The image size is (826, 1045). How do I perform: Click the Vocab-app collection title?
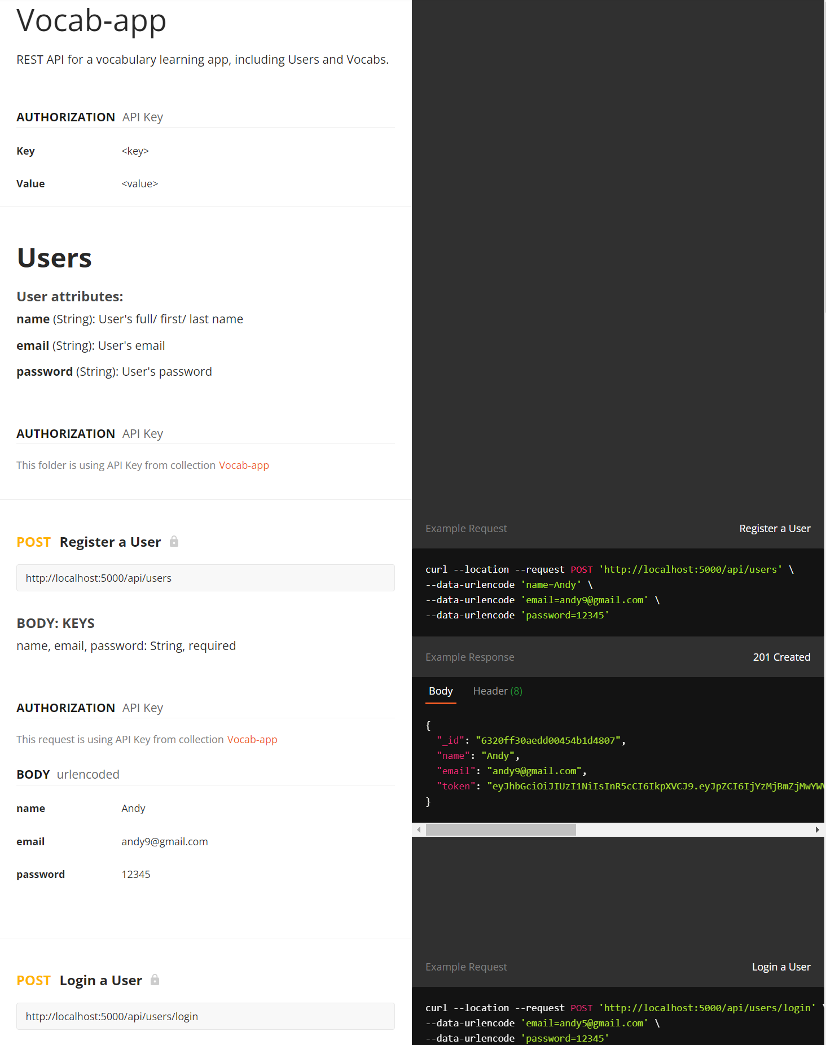click(91, 21)
